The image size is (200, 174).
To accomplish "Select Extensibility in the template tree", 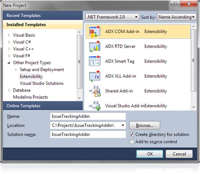I will click(x=31, y=76).
